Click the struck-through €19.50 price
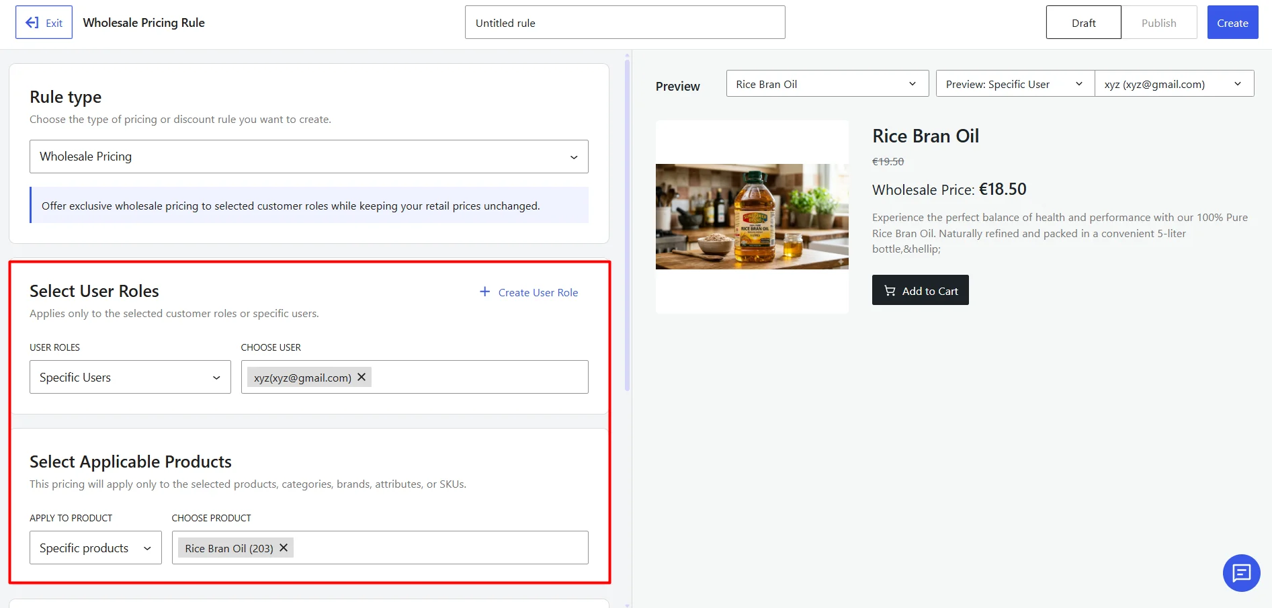The width and height of the screenshot is (1272, 608). tap(888, 161)
